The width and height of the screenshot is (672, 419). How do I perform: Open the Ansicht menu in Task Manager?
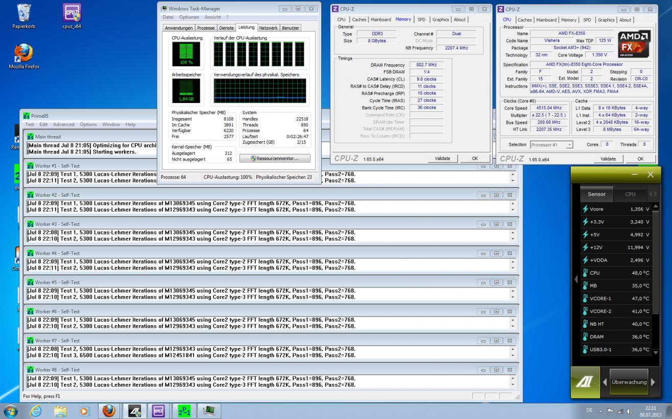tap(212, 17)
